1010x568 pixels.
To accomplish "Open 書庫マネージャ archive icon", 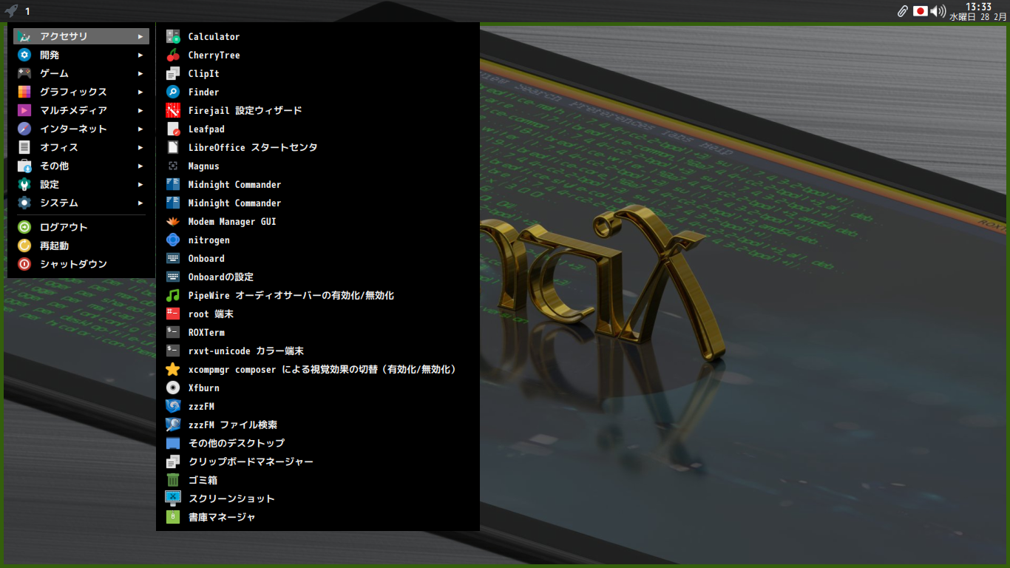I will point(173,517).
